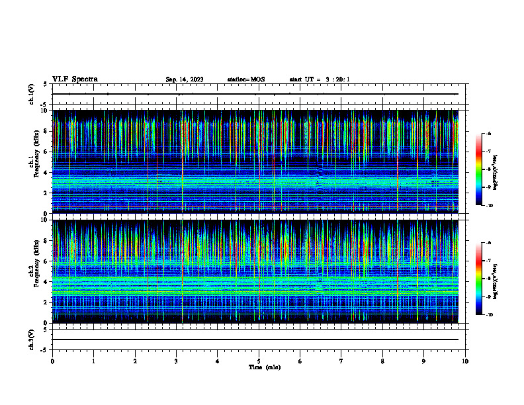The image size is (524, 405).
Task: Click the '-10' value on ch.2 colorbar
Action: [x=489, y=315]
